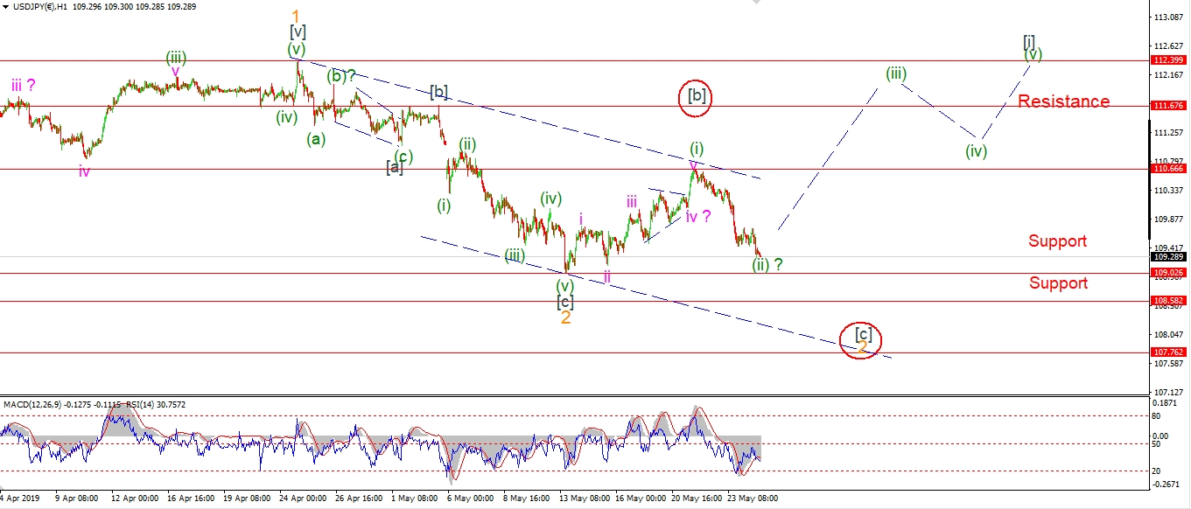This screenshot has height=509, width=1191.
Task: Select the 112.399 red price level tag
Action: 1168,60
